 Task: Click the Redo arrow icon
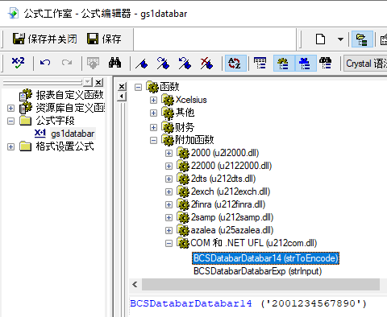tap(67, 63)
